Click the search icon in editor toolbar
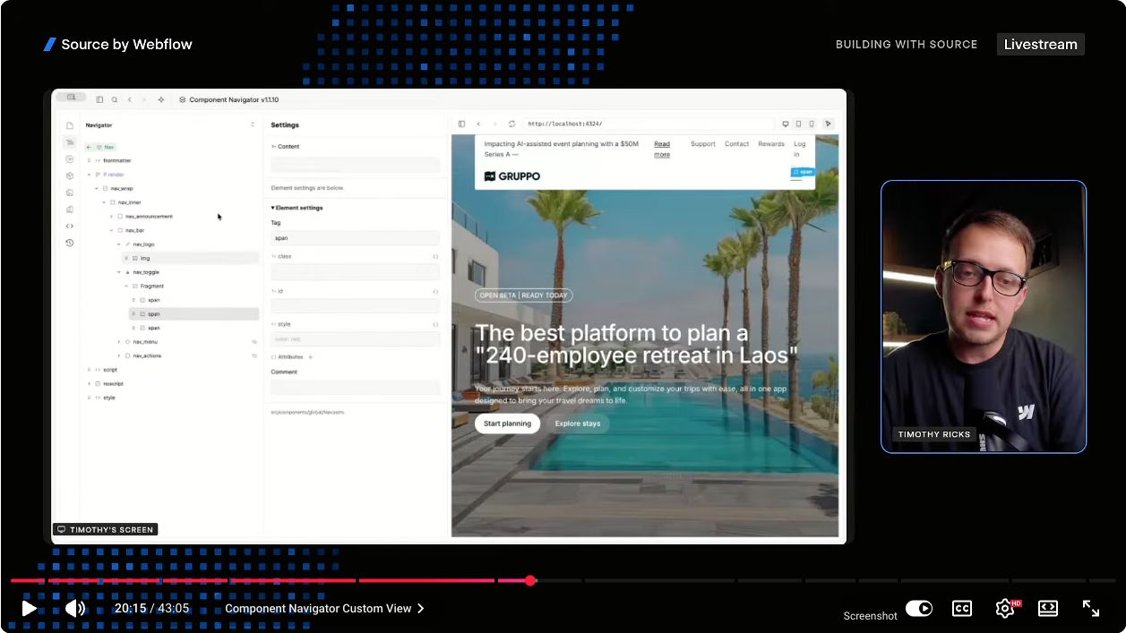Viewport: 1126px width, 633px height. 114,99
